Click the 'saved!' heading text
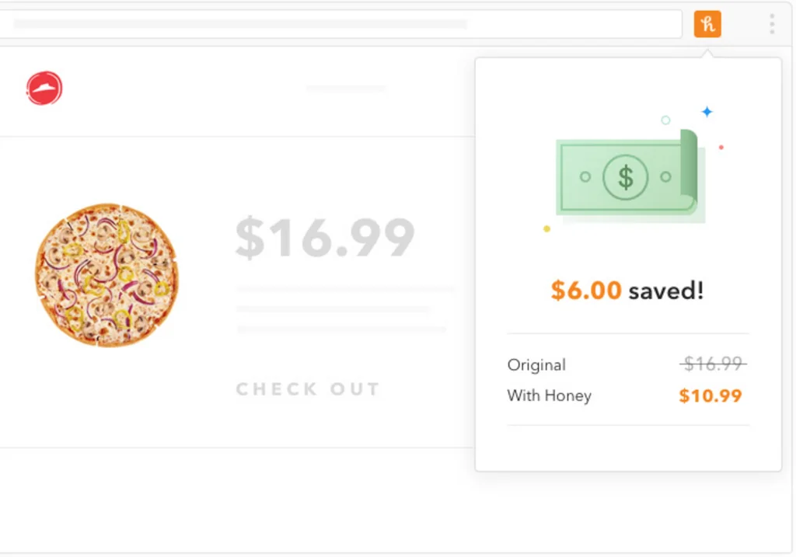796x557 pixels. [666, 291]
